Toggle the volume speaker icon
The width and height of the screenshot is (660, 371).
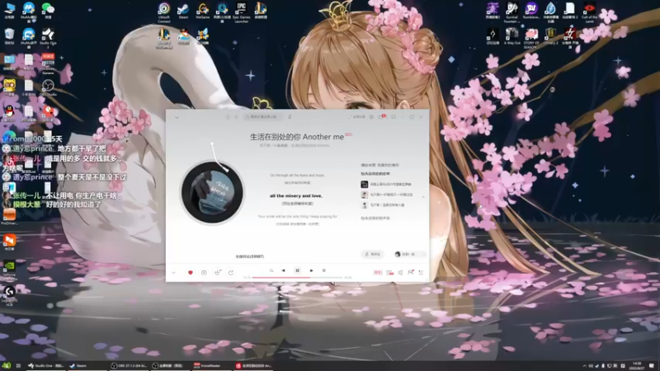coord(400,273)
